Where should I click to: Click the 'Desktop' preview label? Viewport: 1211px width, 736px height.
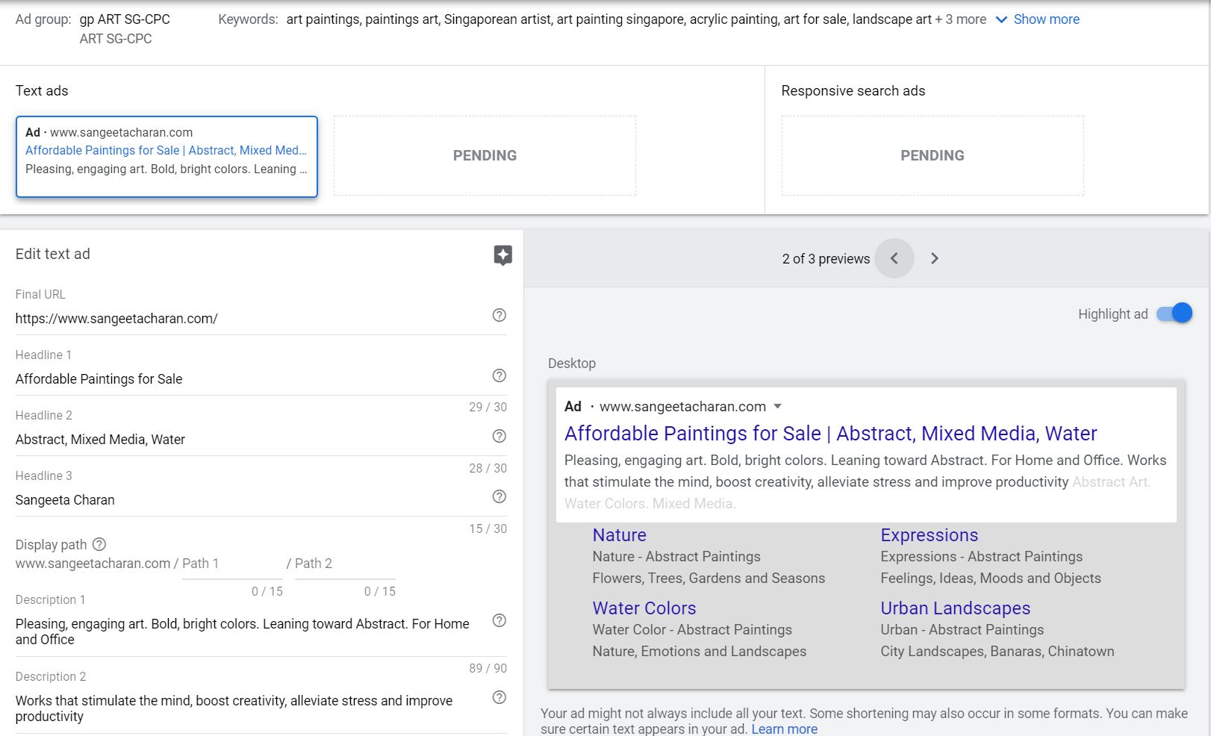(x=572, y=364)
